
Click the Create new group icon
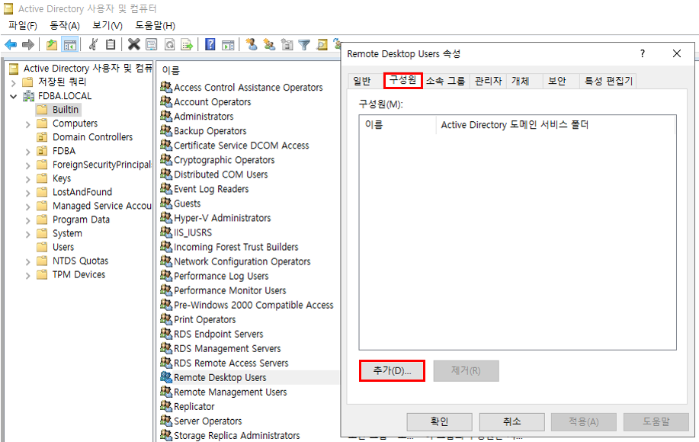(x=269, y=44)
